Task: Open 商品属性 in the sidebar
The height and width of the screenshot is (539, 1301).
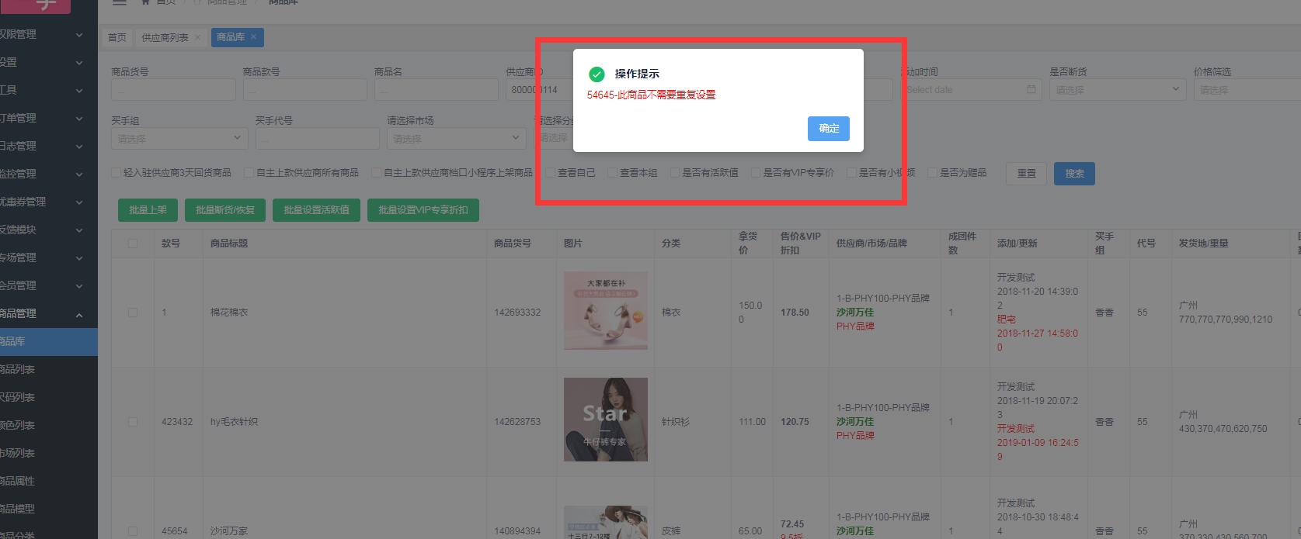Action: (x=49, y=482)
